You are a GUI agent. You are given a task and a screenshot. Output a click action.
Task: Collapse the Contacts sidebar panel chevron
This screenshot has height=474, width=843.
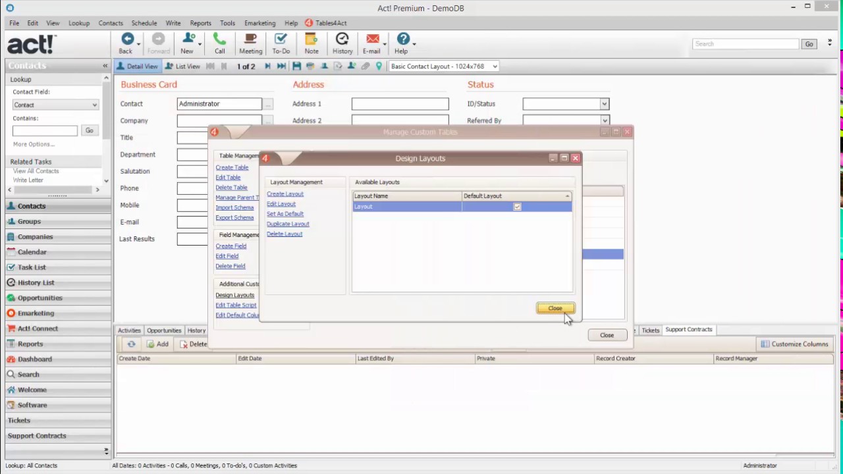(x=105, y=66)
